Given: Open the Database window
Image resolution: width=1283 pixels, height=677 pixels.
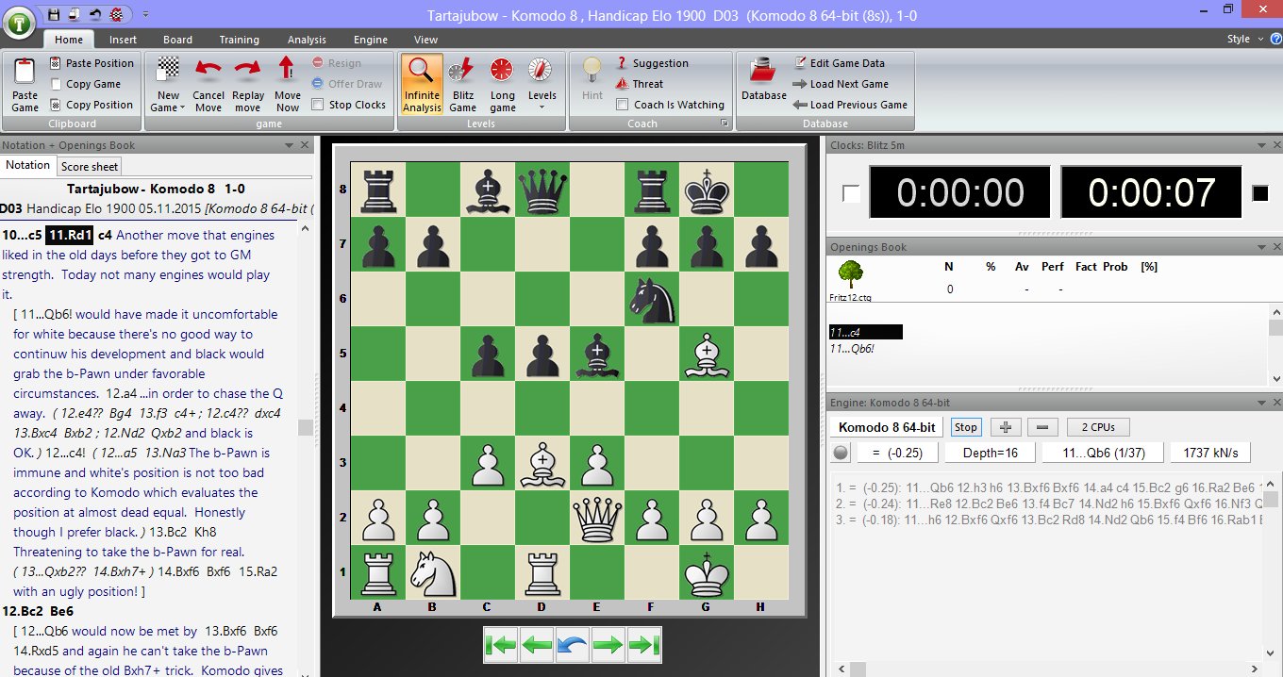Looking at the screenshot, I should point(762,83).
